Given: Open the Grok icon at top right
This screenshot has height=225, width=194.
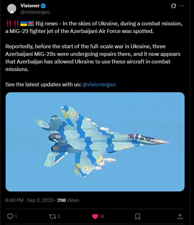Looking at the screenshot, I should click(173, 6).
